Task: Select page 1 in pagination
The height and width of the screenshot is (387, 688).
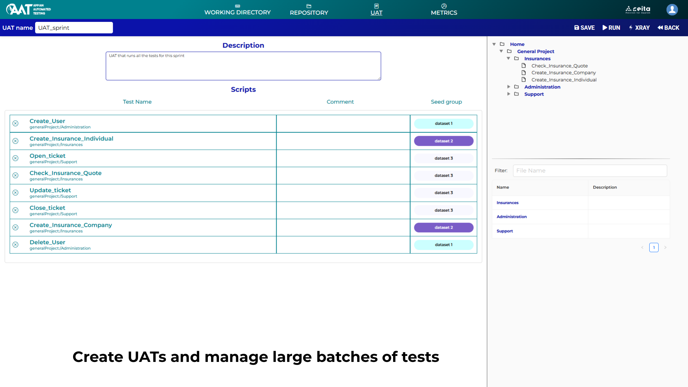Action: [x=654, y=247]
